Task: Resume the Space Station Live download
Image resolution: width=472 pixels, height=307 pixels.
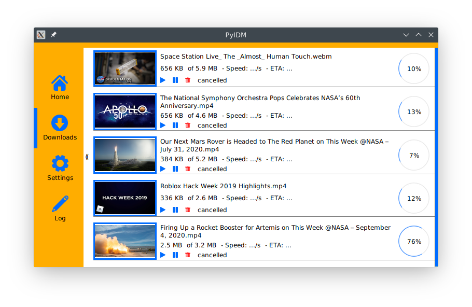Action: point(163,80)
